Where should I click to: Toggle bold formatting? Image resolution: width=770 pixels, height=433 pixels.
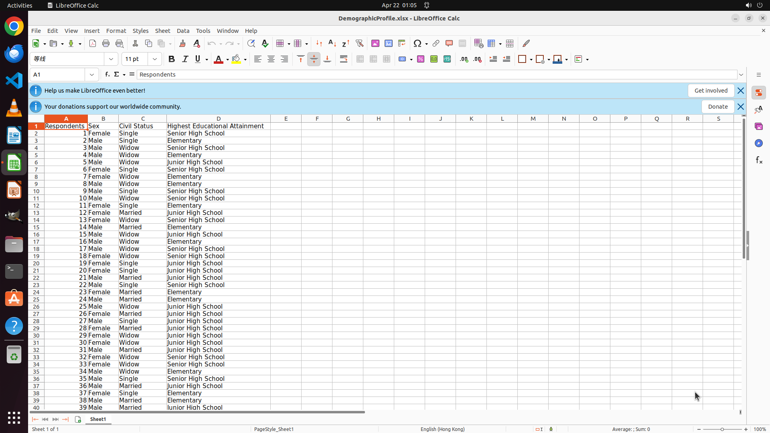172,59
